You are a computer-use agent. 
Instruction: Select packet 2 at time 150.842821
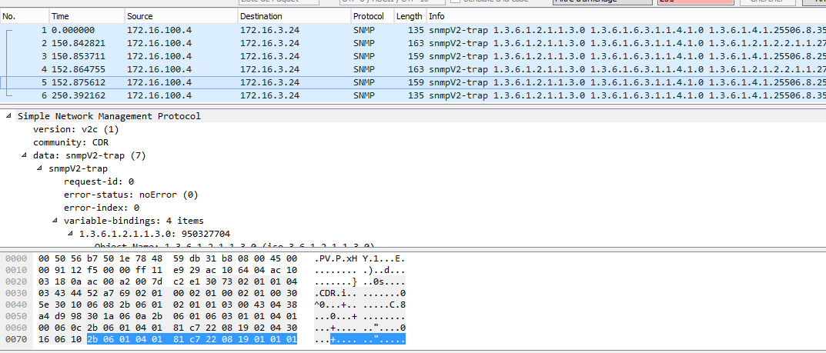(413, 43)
